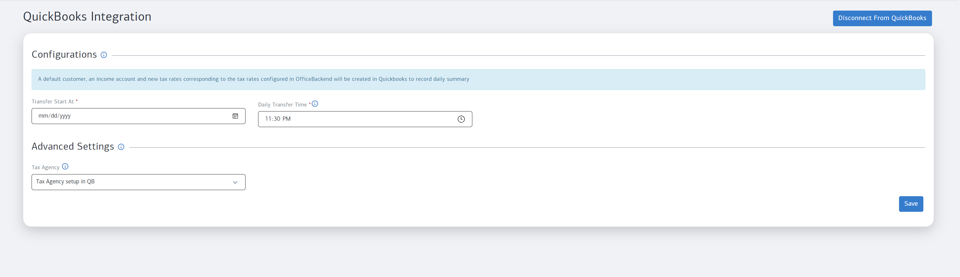The width and height of the screenshot is (960, 277).
Task: Expand the Tax Agency dropdown chevron
Action: 235,182
